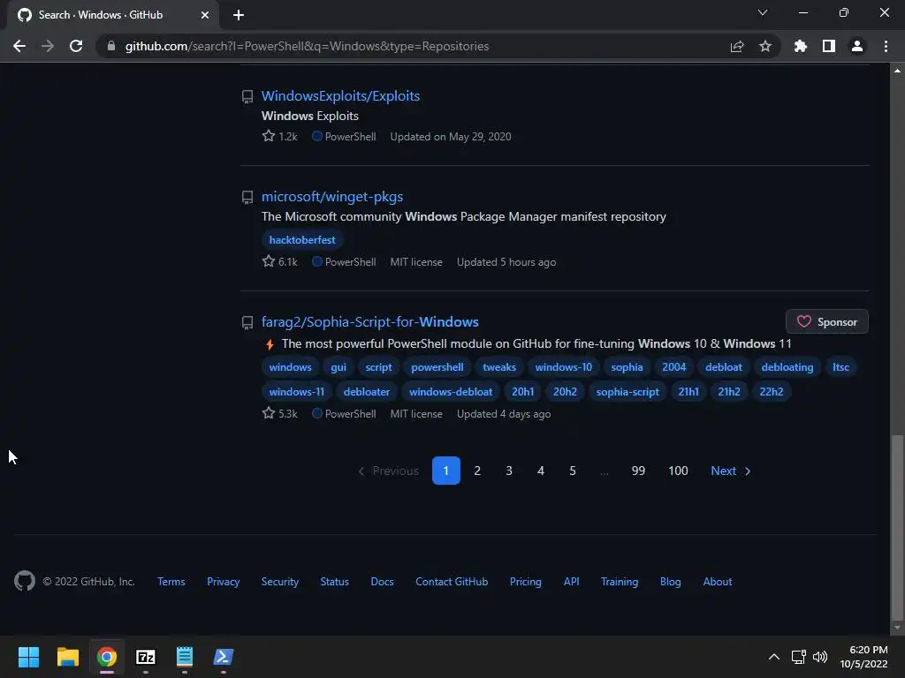
Task: Open Chrome's three-dot menu
Action: [886, 46]
